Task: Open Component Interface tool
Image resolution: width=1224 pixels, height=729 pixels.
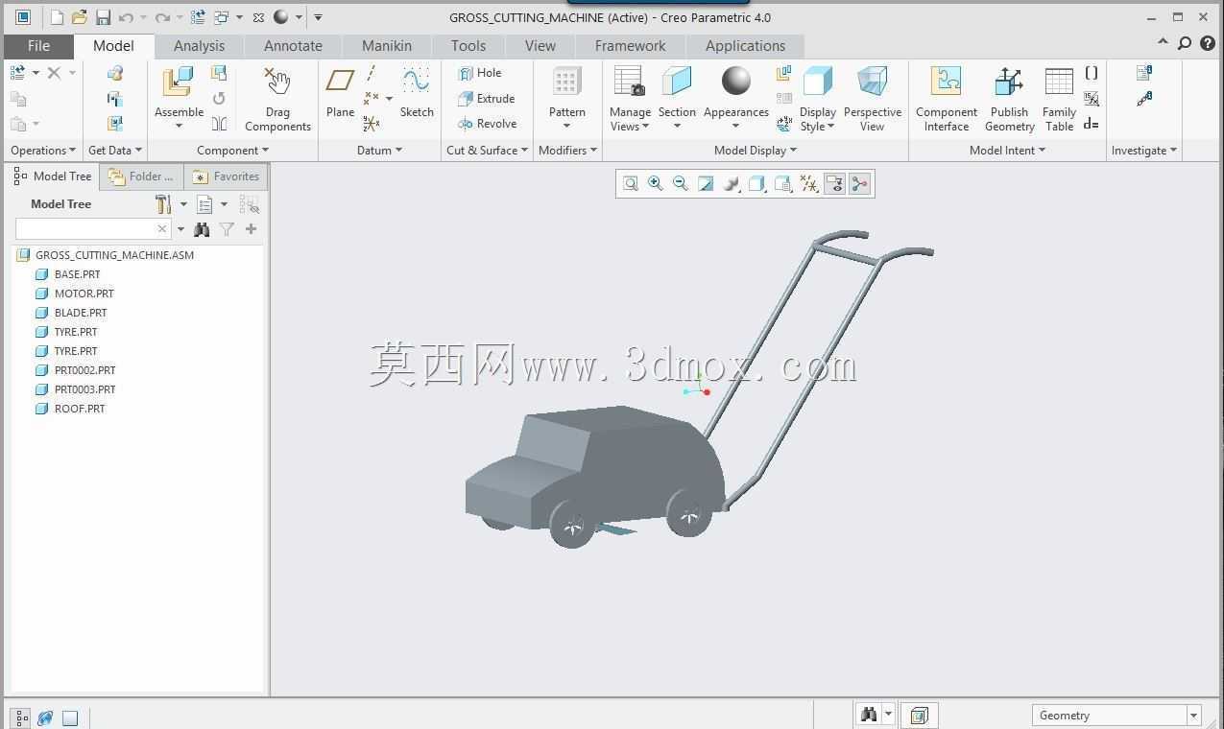Action: point(947,99)
